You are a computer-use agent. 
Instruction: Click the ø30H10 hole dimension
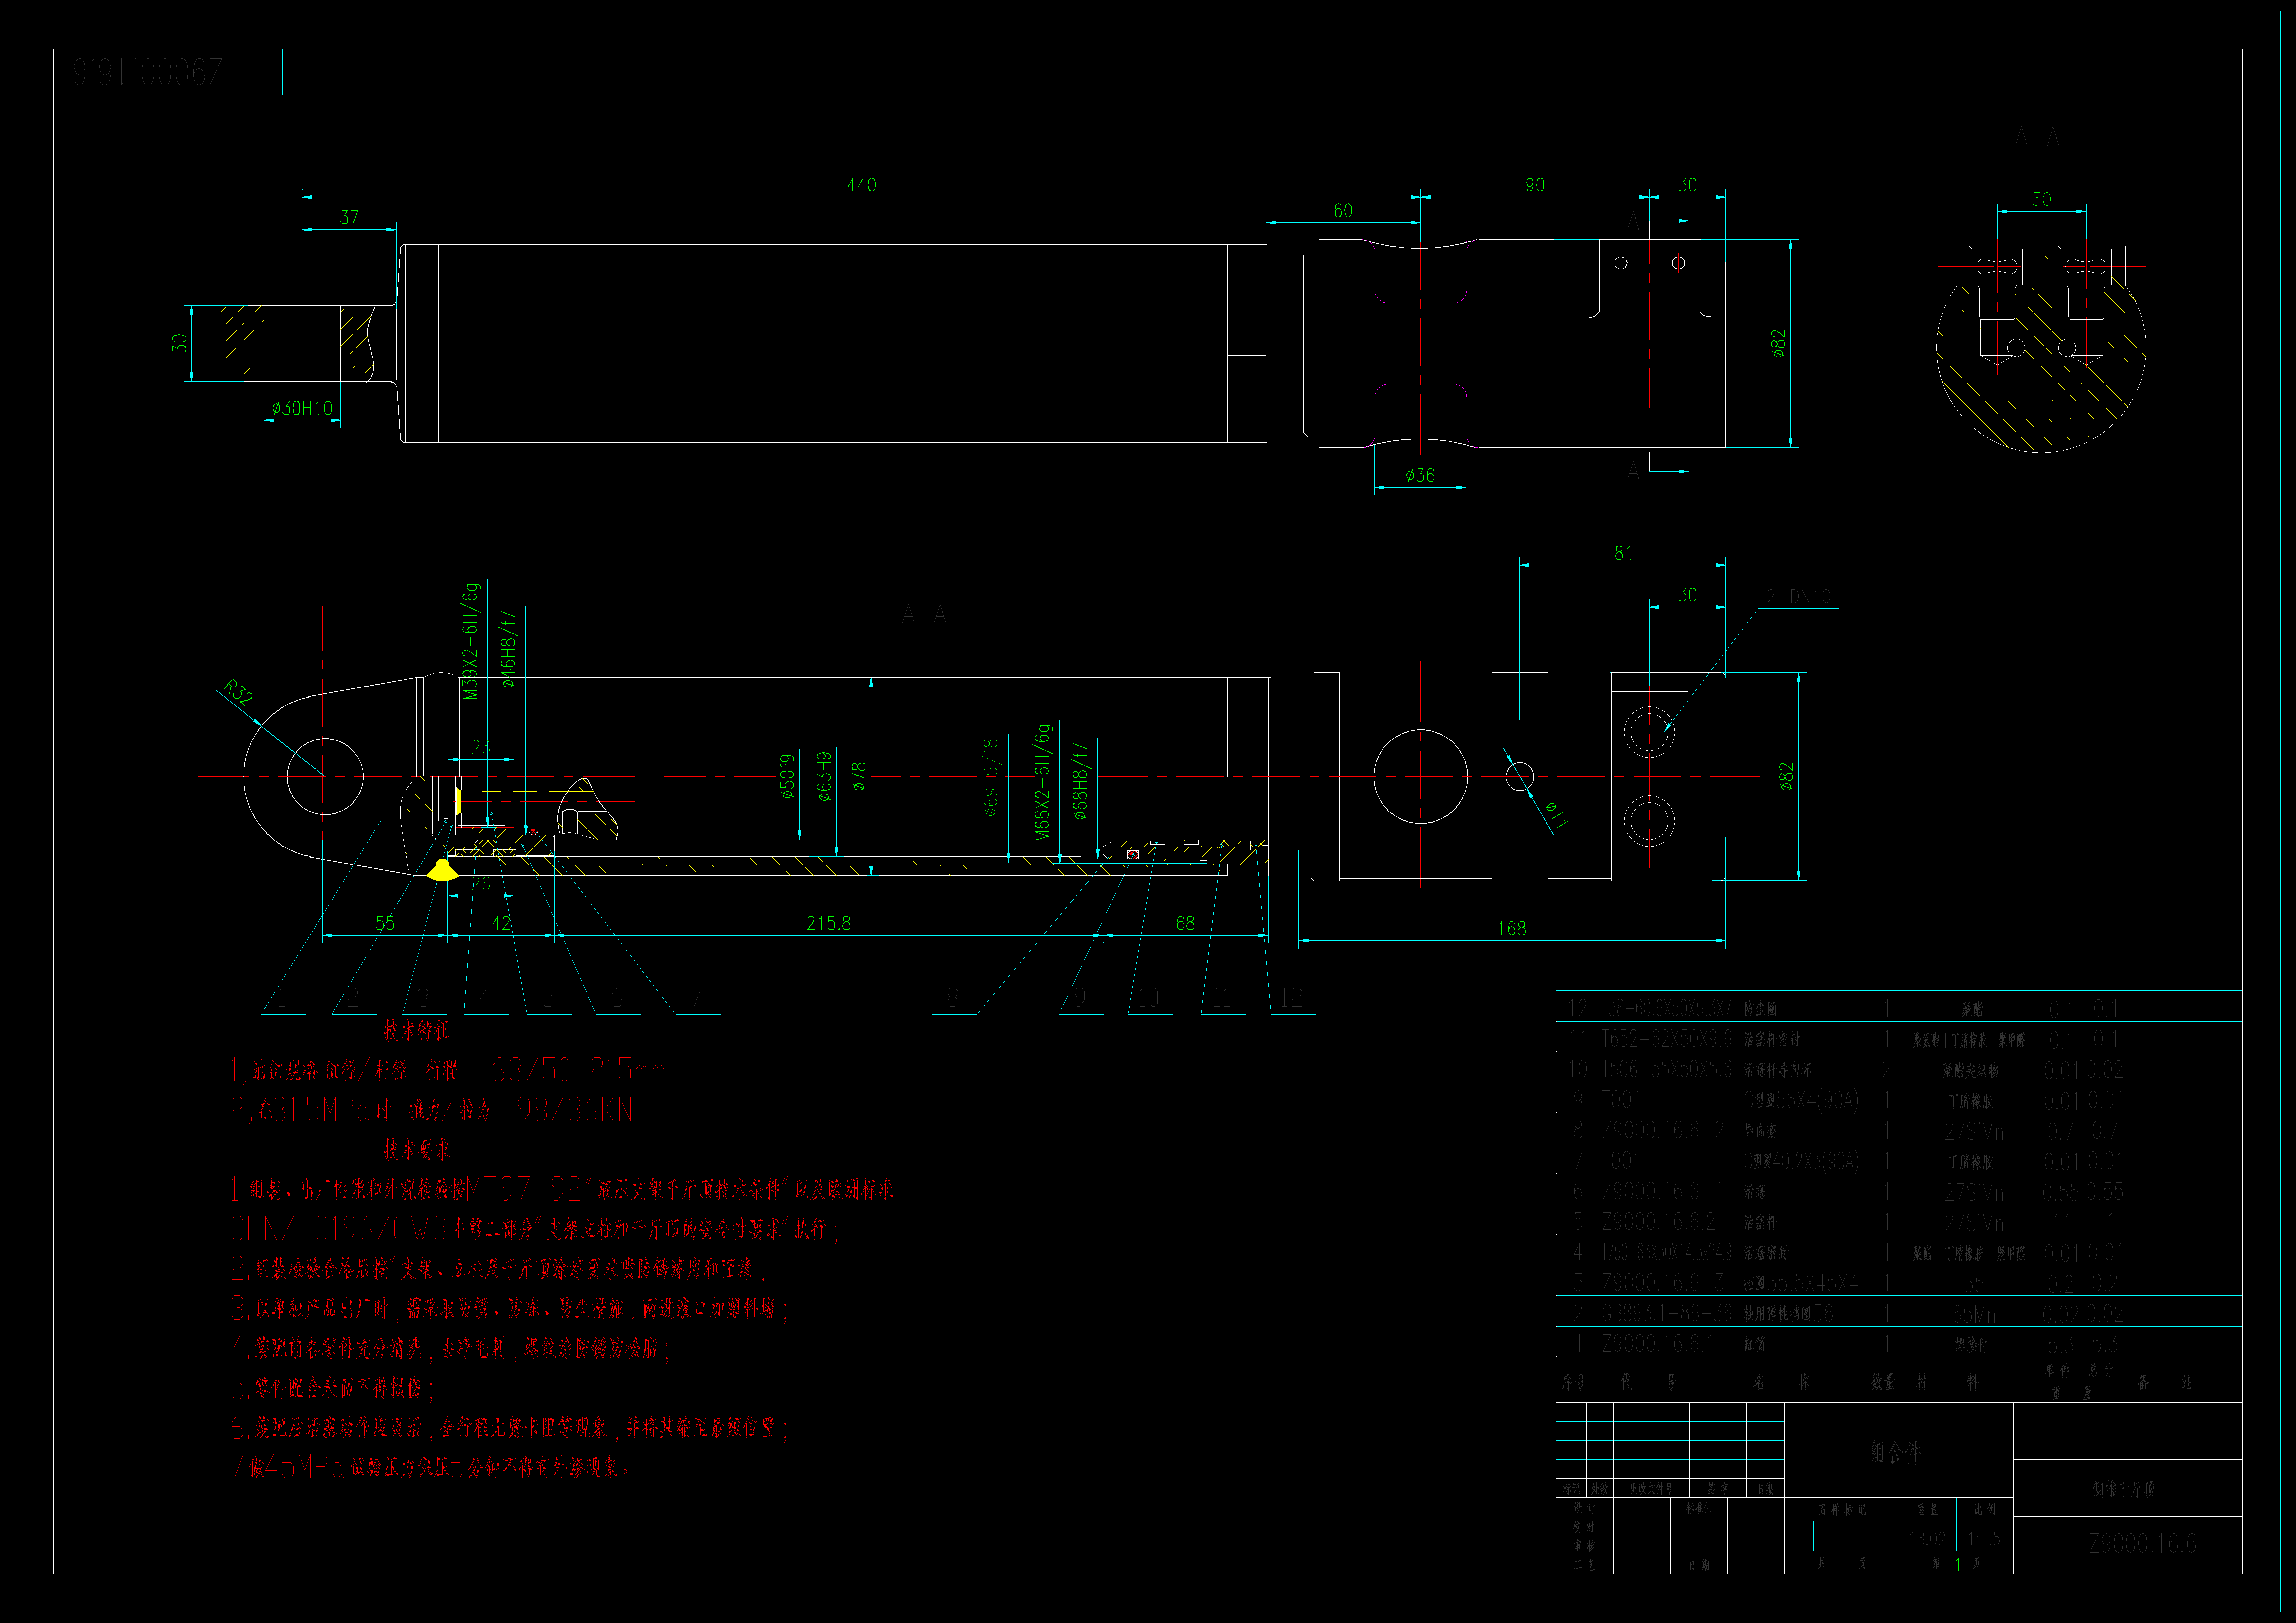click(302, 408)
